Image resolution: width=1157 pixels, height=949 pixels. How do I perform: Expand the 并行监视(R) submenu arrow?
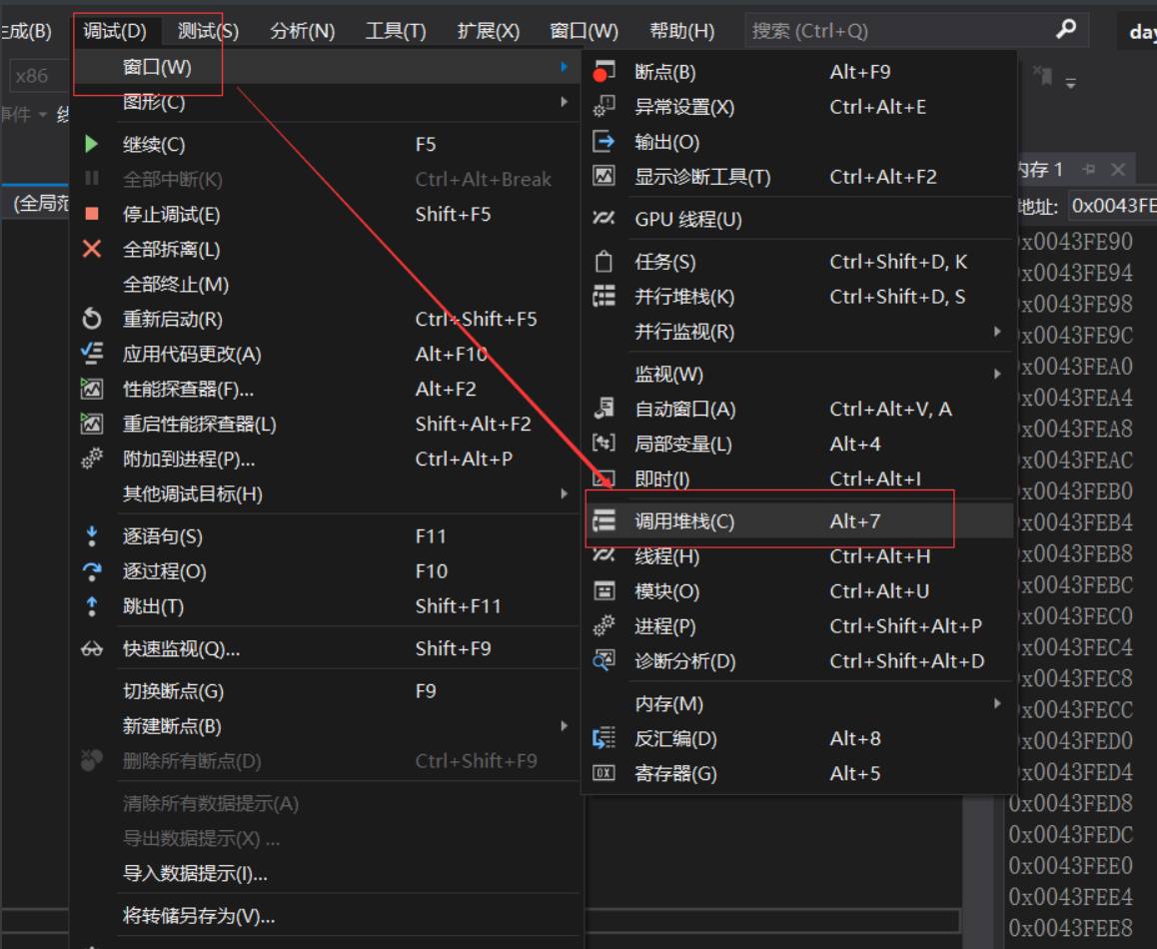(x=996, y=331)
